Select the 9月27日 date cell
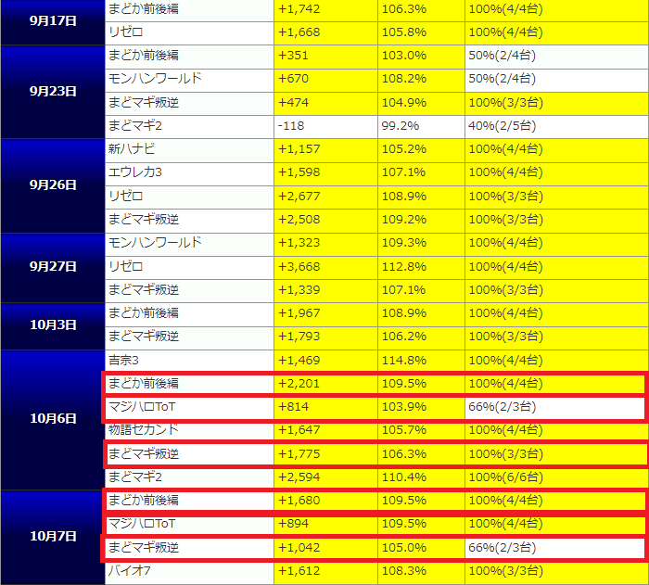Image resolution: width=649 pixels, height=585 pixels. coord(53,267)
